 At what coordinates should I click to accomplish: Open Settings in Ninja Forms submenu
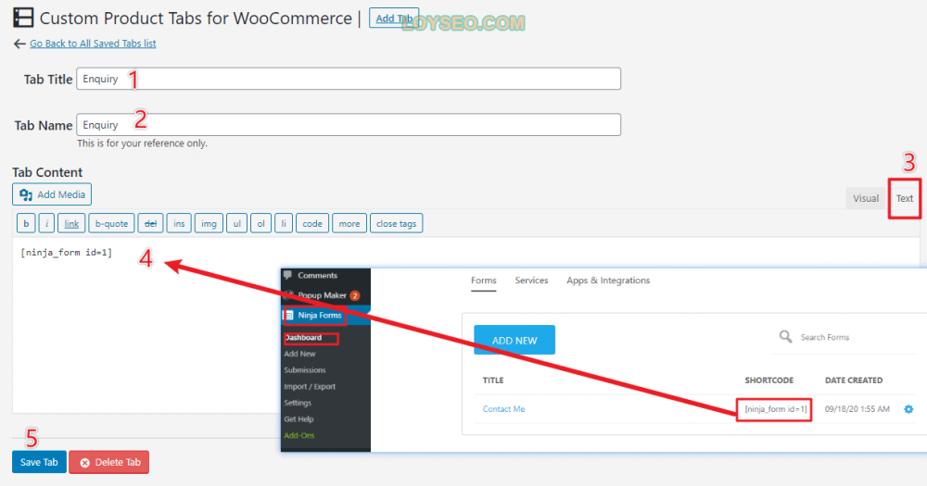pyautogui.click(x=298, y=403)
